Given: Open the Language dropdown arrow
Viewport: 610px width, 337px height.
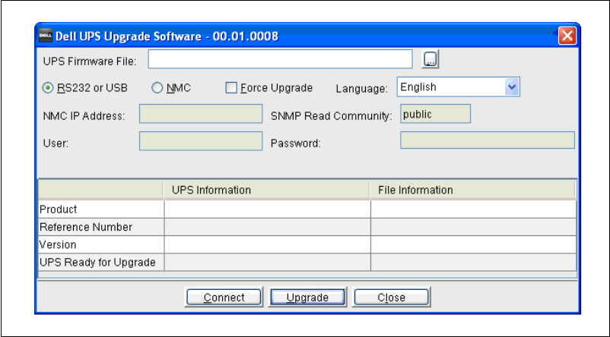Looking at the screenshot, I should [x=512, y=87].
